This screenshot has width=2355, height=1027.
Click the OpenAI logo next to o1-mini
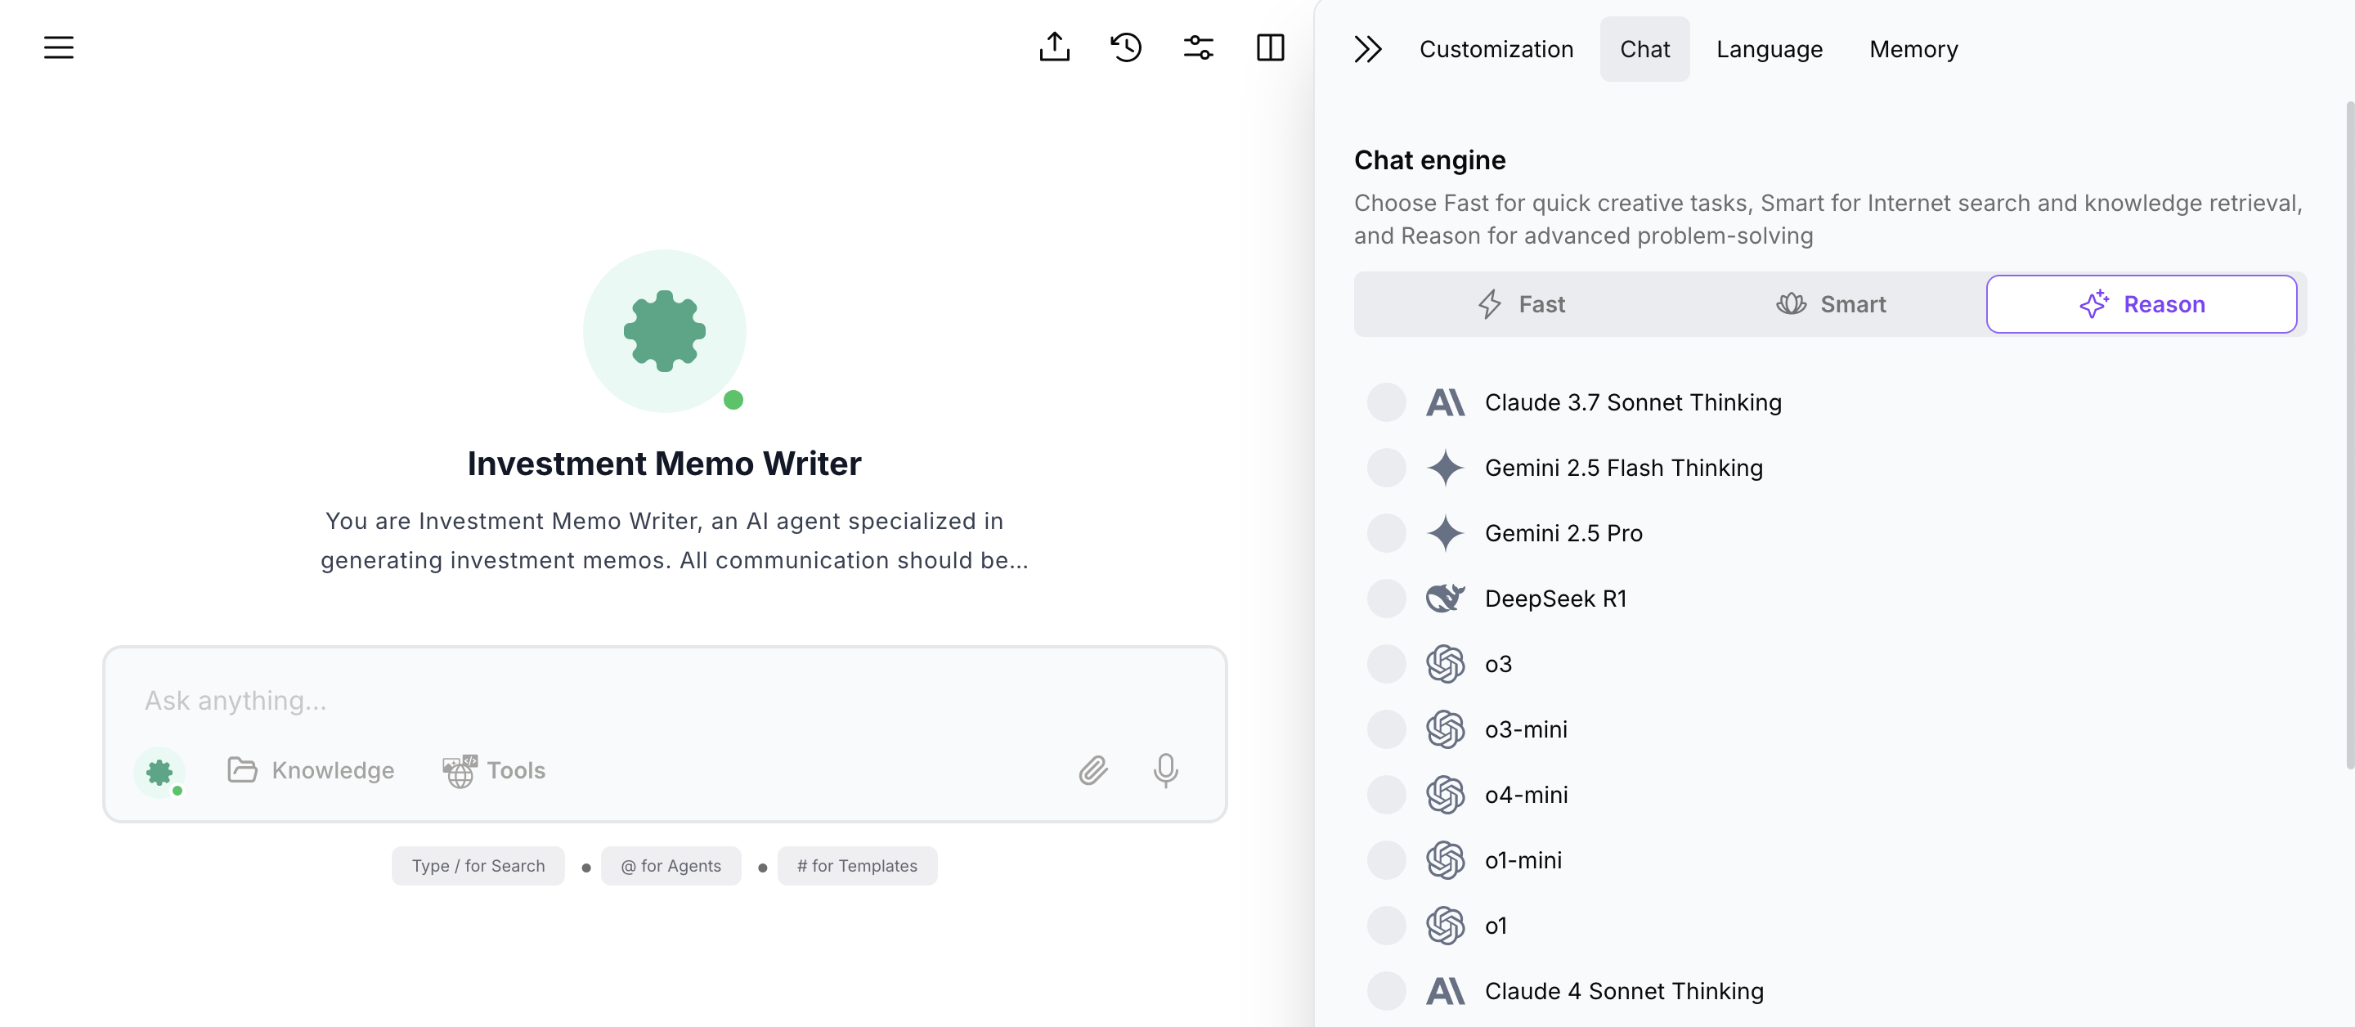coord(1446,860)
